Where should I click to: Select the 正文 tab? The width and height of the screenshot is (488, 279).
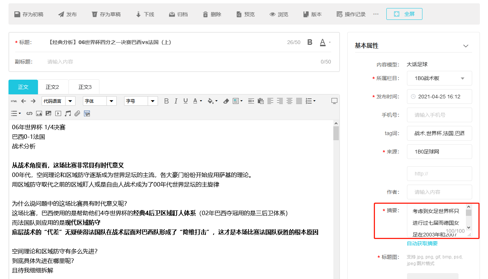tap(23, 87)
